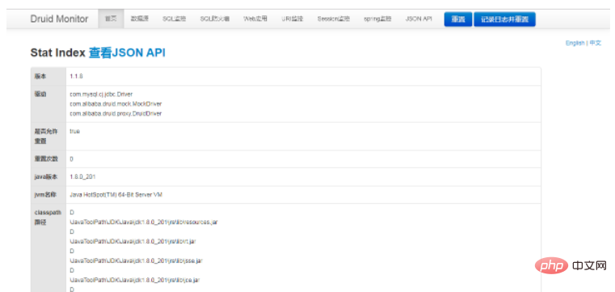
Task: Select the rt.jar classpath entry
Action: point(133,241)
